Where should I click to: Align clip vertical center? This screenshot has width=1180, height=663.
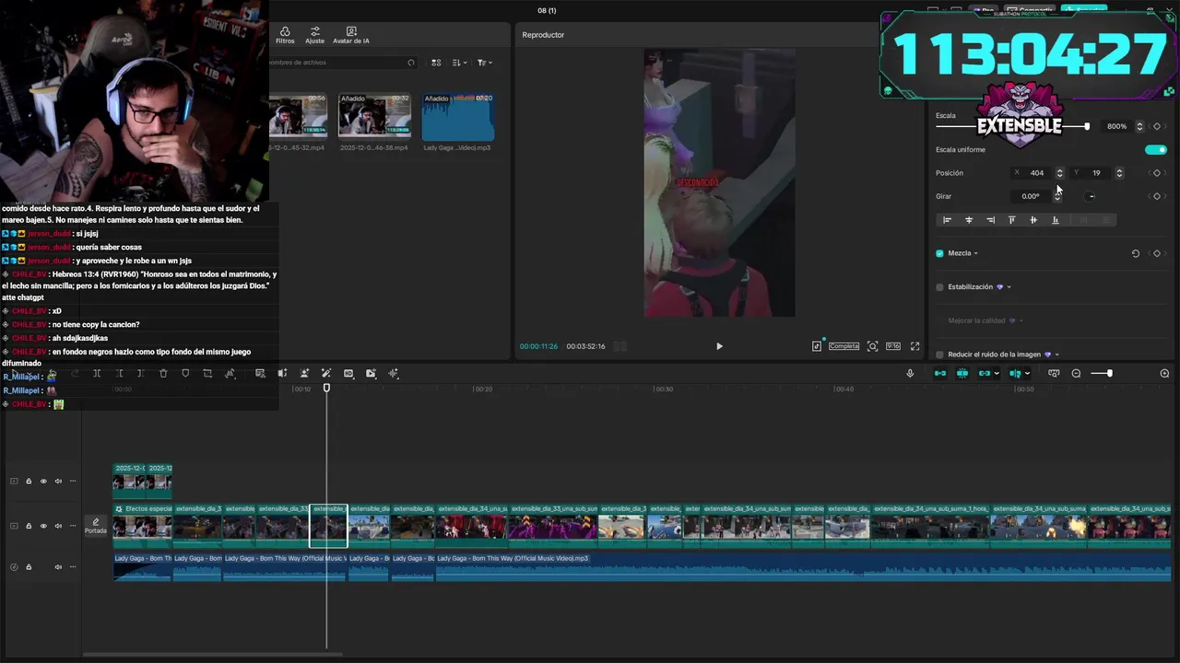pyautogui.click(x=1033, y=220)
